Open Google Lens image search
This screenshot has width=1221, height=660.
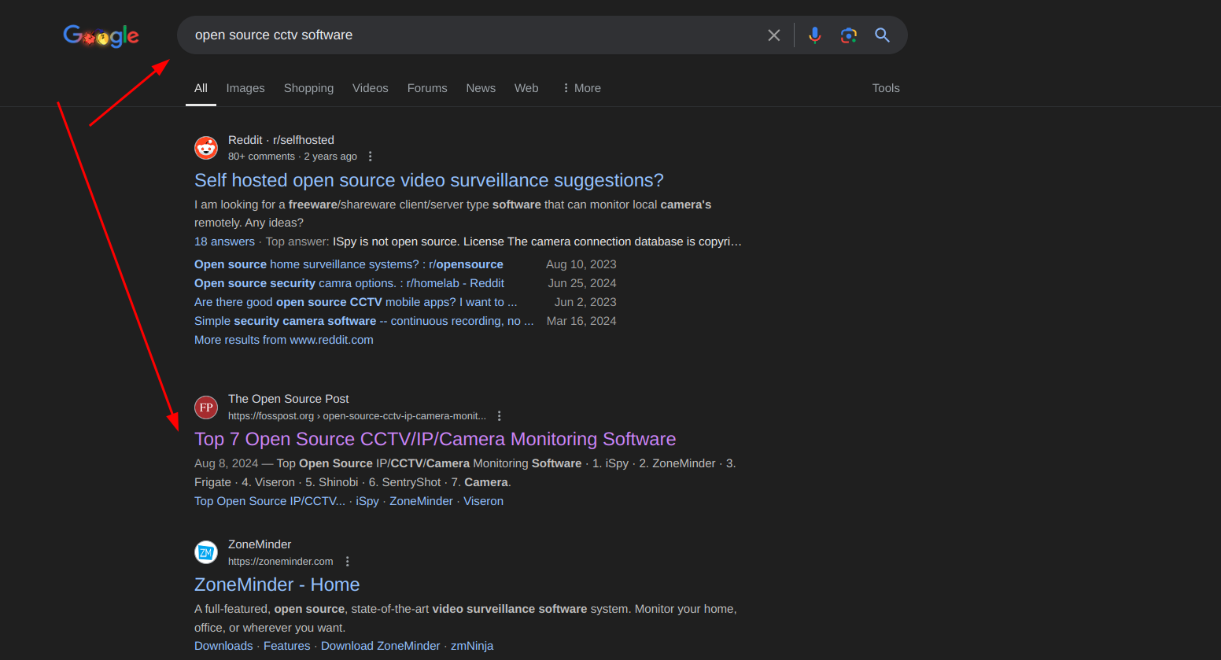coord(848,35)
